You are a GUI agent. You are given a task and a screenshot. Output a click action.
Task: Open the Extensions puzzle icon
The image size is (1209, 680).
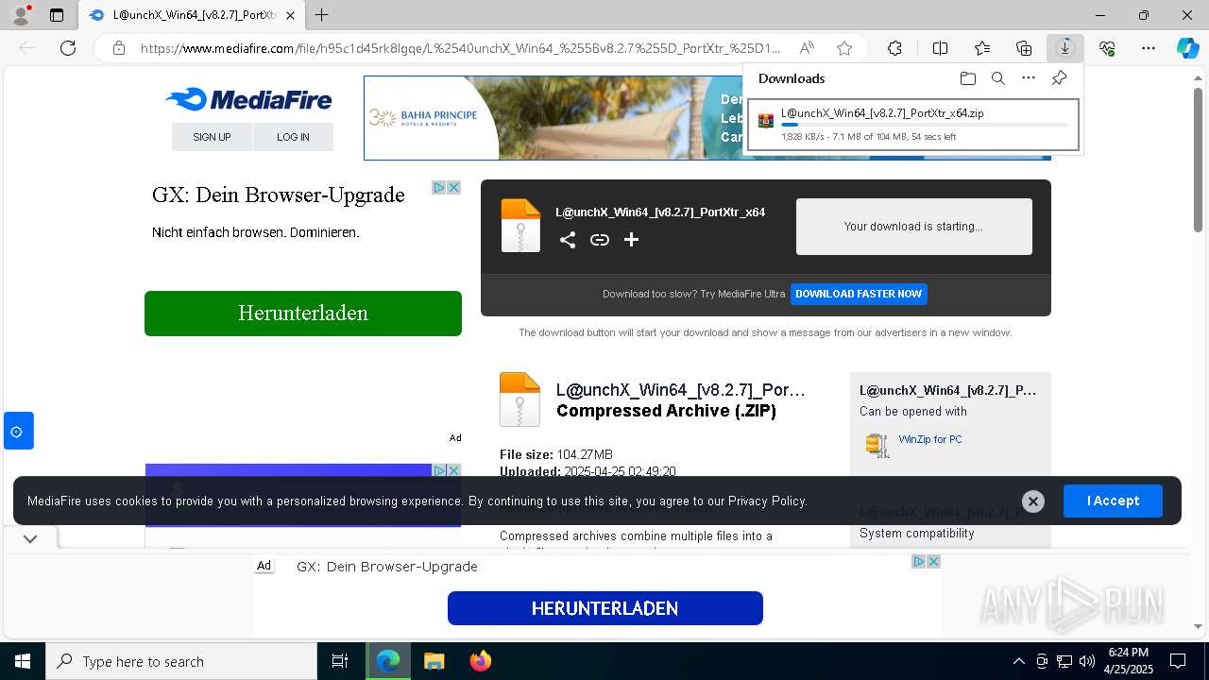(894, 48)
